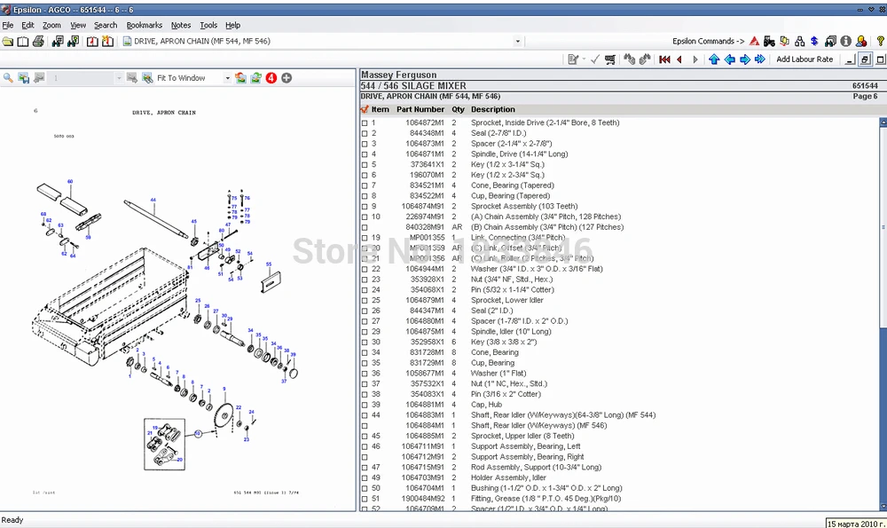Tick checkbox for item 39 Cap, Hub
Viewport: 887px width, 528px height.
[365, 405]
